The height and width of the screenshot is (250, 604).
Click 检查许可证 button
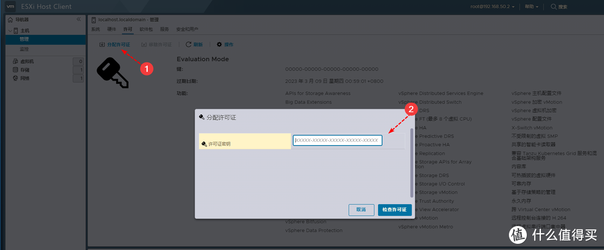coord(394,210)
